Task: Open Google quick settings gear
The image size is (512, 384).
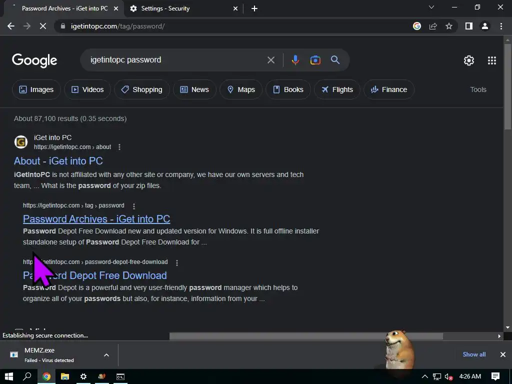Action: pos(469,60)
